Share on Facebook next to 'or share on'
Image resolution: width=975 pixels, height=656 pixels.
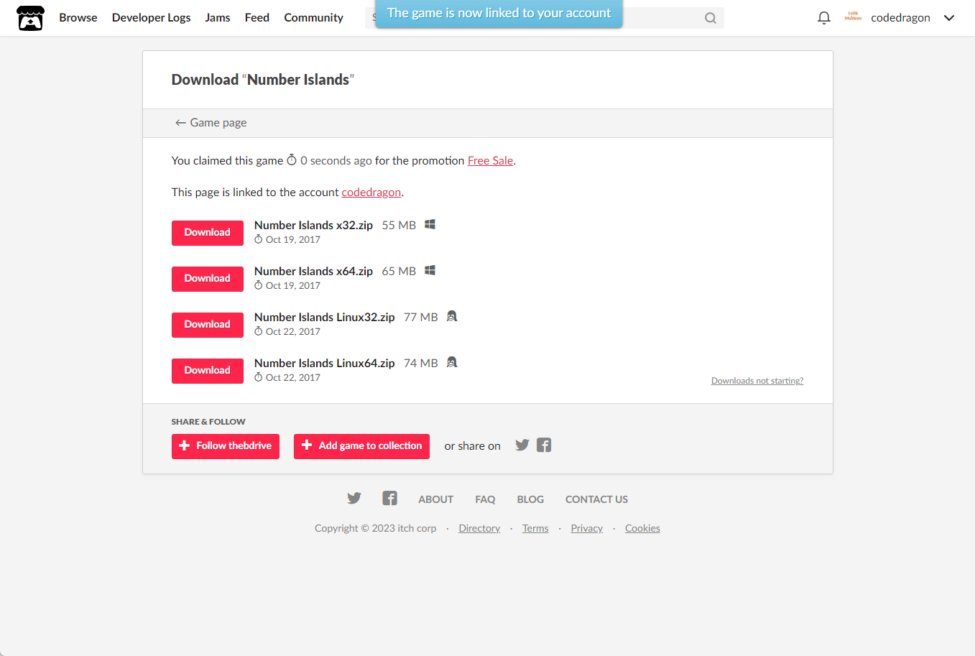(544, 445)
